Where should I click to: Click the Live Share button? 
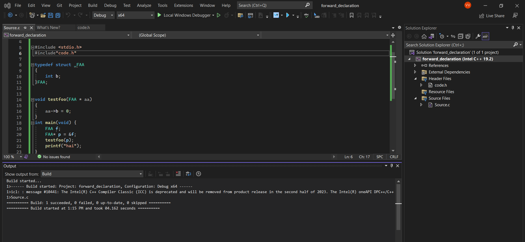click(x=492, y=16)
